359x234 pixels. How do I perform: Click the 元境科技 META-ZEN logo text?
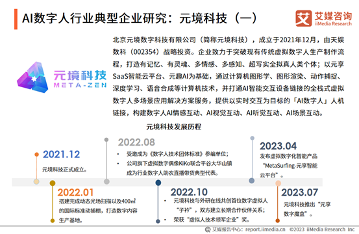[x=80, y=79]
